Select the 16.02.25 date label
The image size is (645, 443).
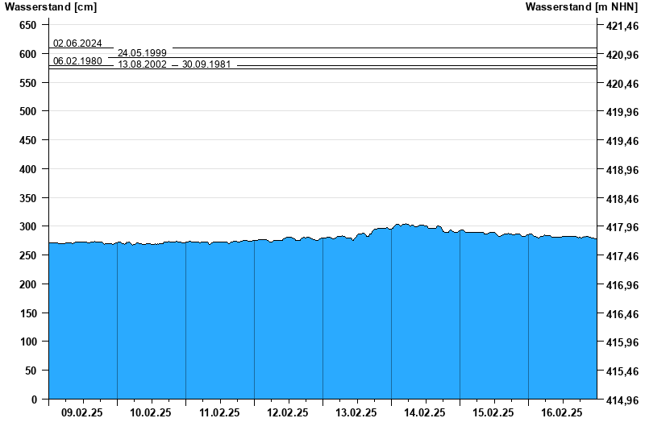(x=562, y=412)
